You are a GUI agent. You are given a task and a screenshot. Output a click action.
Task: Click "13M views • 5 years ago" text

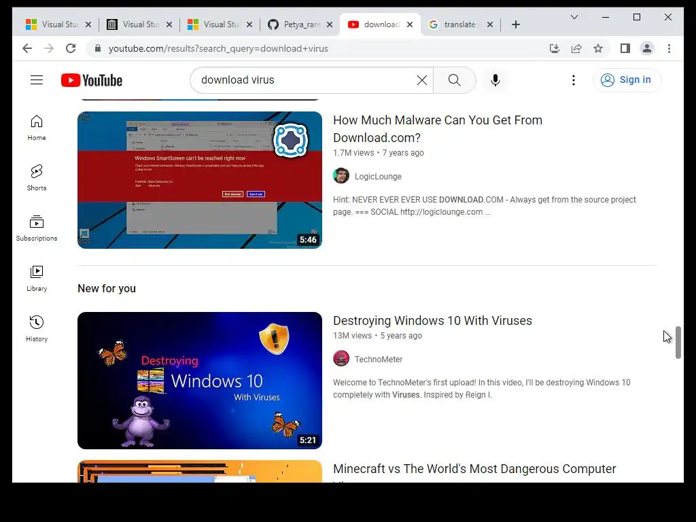(x=377, y=336)
